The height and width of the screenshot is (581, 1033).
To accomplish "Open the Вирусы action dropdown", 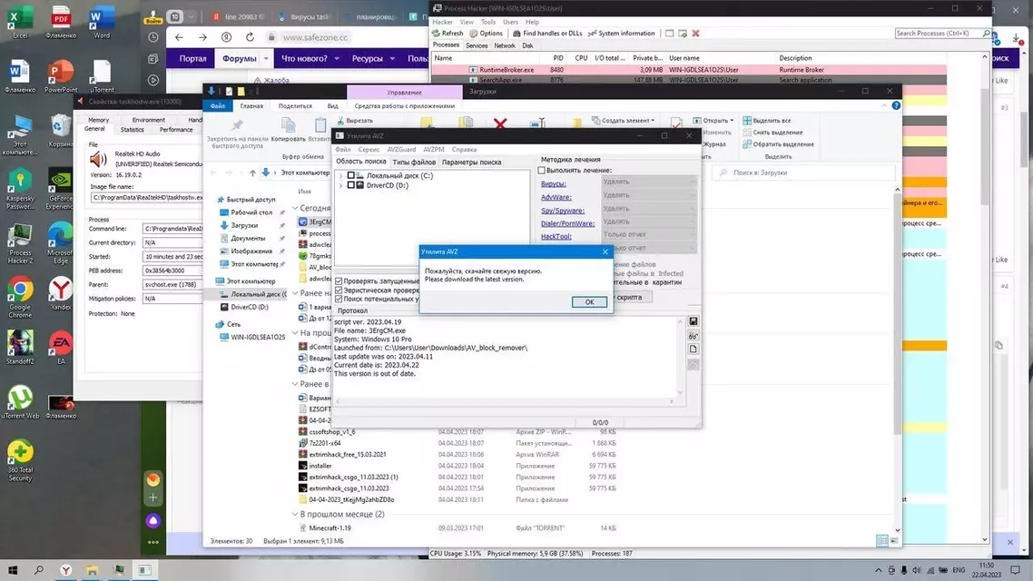I will [x=648, y=182].
